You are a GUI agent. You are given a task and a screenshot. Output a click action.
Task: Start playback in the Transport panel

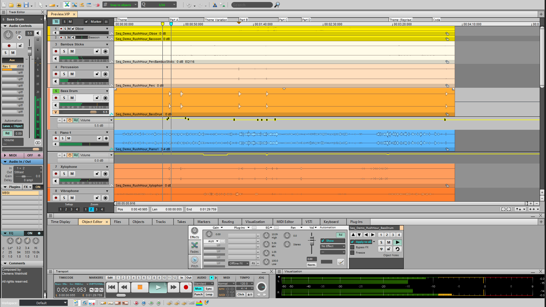(x=158, y=287)
